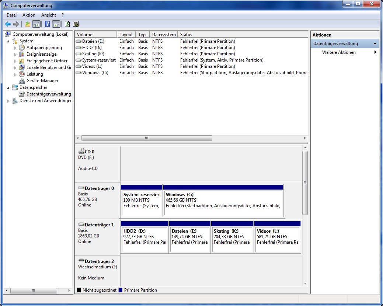Select the Dateien (E:) partition block

189,237
